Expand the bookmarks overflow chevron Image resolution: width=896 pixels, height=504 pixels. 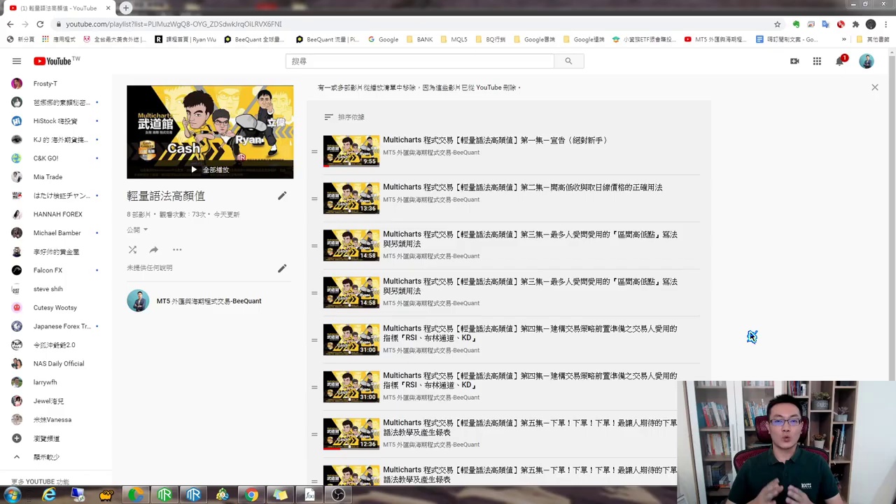[843, 39]
